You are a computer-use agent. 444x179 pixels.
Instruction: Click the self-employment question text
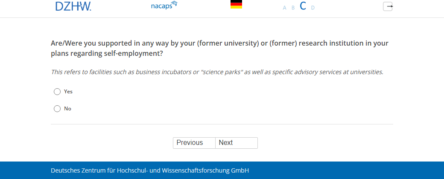(219, 49)
